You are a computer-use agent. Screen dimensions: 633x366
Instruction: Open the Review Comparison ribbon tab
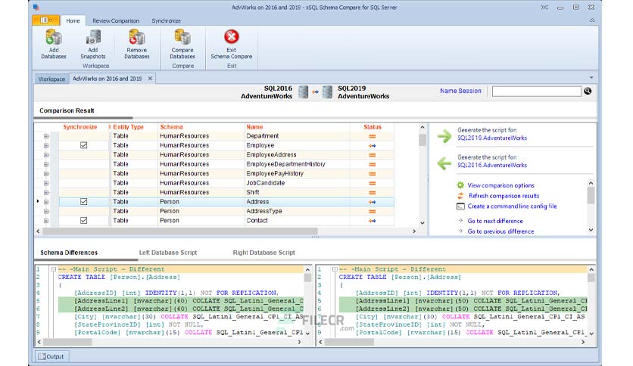coord(116,20)
